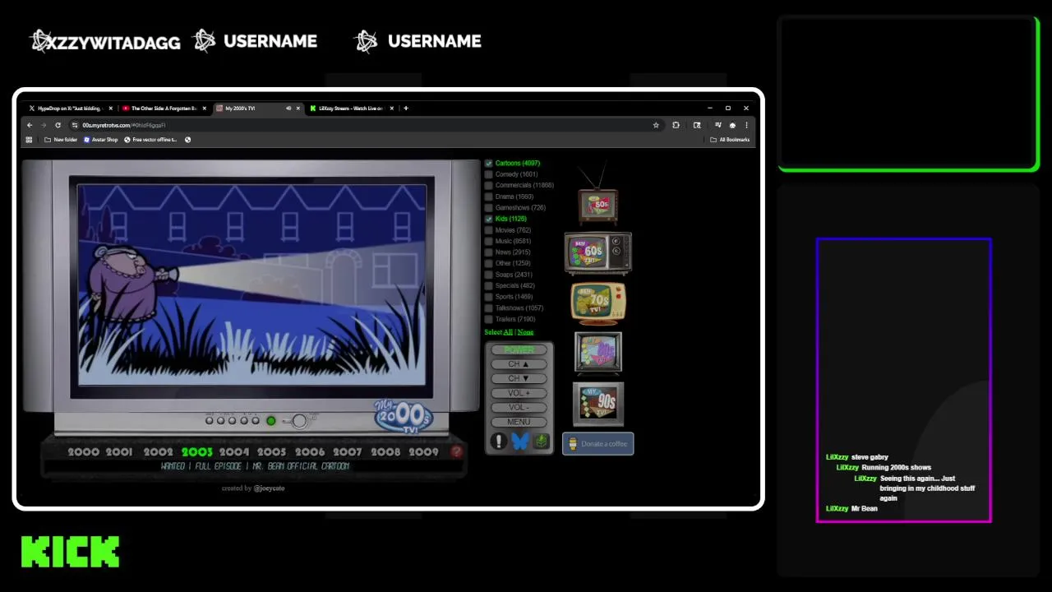This screenshot has width=1052, height=592.
Task: Open the @joeycato creator link
Action: coord(270,488)
